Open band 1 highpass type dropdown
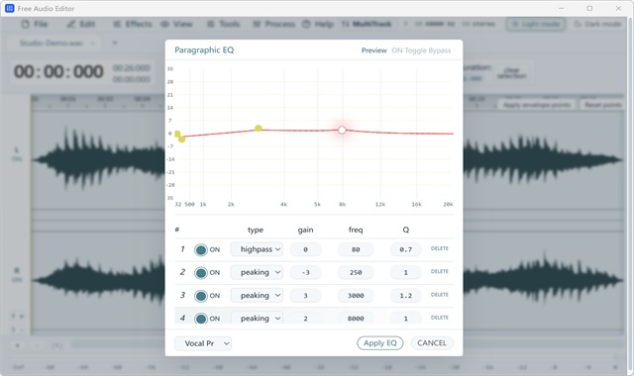The image size is (634, 376). click(x=257, y=249)
